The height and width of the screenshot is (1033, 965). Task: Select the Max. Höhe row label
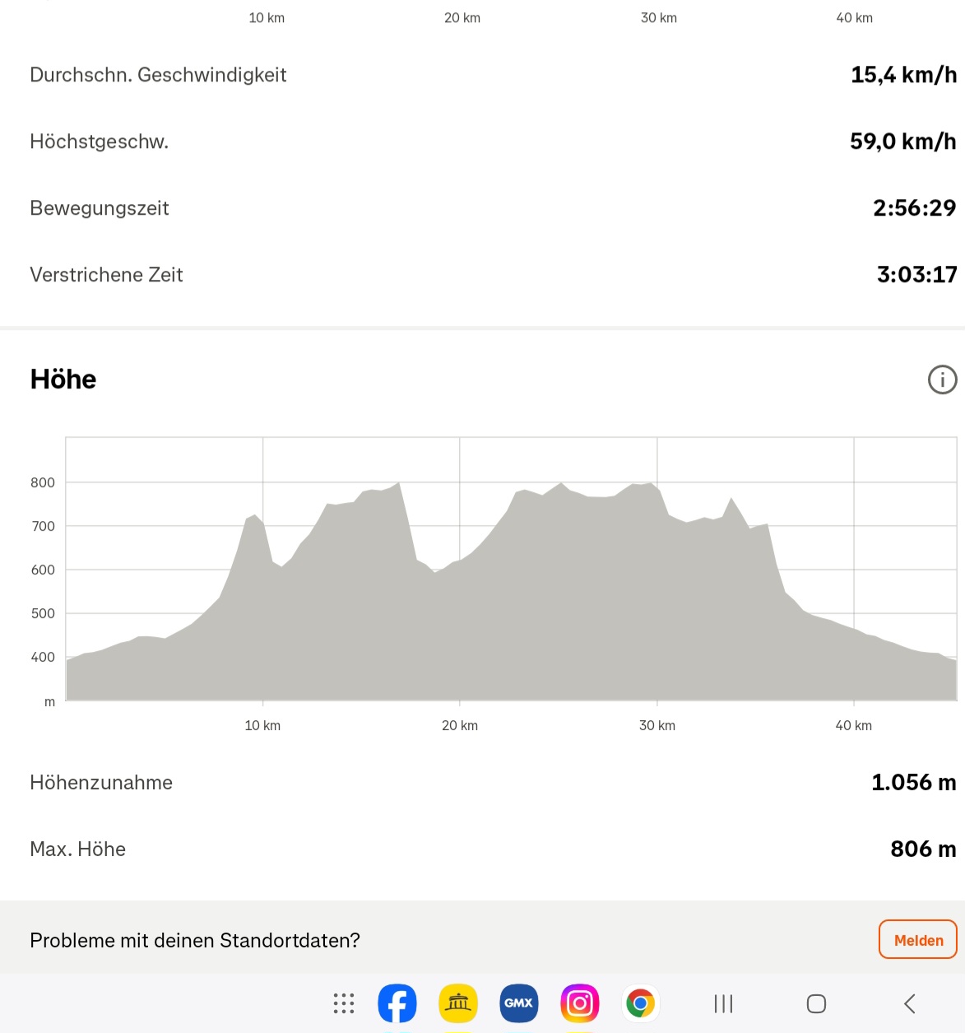78,849
